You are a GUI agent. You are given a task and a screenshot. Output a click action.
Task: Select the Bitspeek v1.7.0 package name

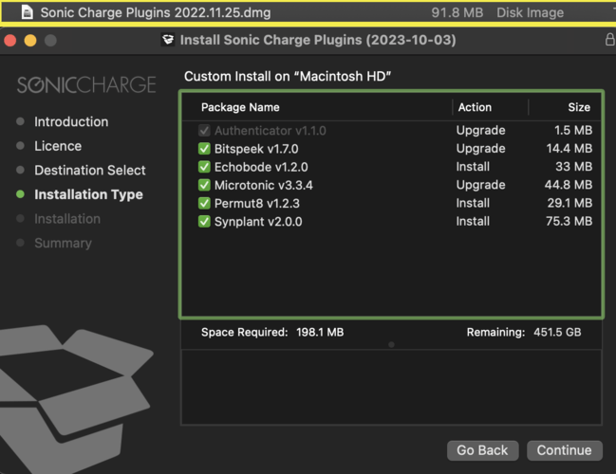(x=256, y=149)
